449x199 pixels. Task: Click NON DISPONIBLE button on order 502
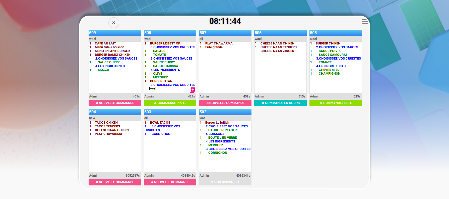coord(225,182)
